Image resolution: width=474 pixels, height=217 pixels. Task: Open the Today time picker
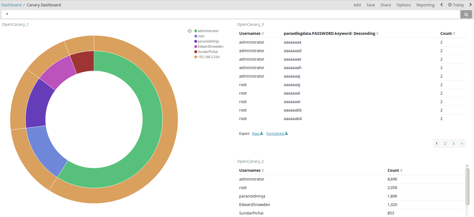(456, 5)
